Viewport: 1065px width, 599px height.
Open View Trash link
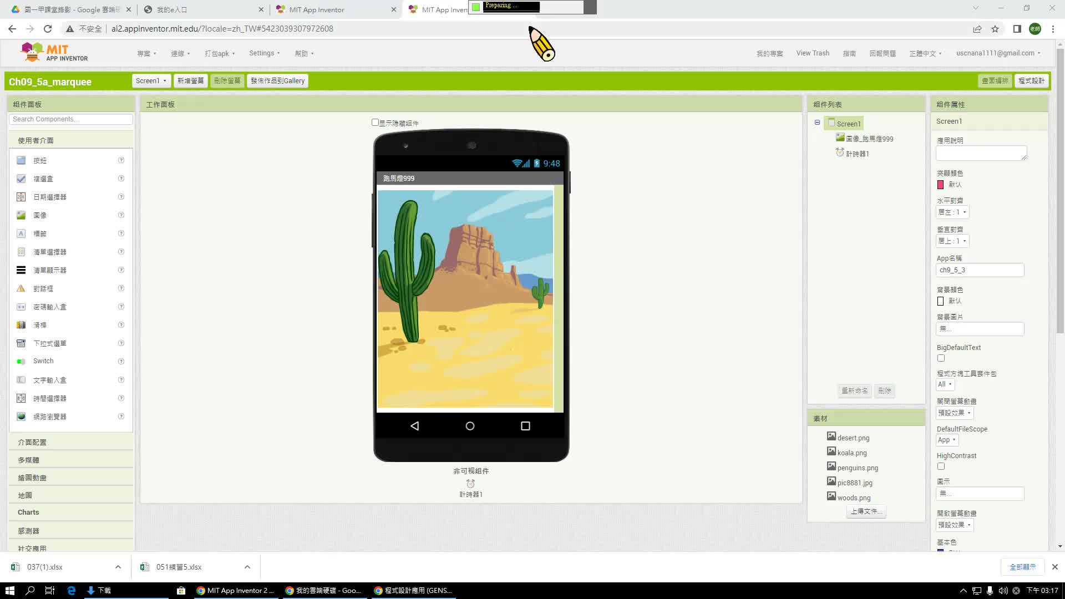[813, 53]
